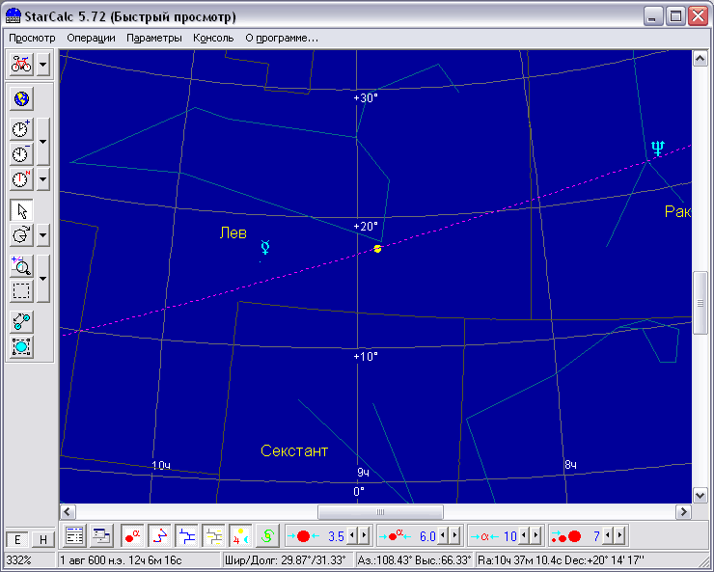Open dropdown next to clock N button
Screen dimensions: 714x572
pos(42,178)
